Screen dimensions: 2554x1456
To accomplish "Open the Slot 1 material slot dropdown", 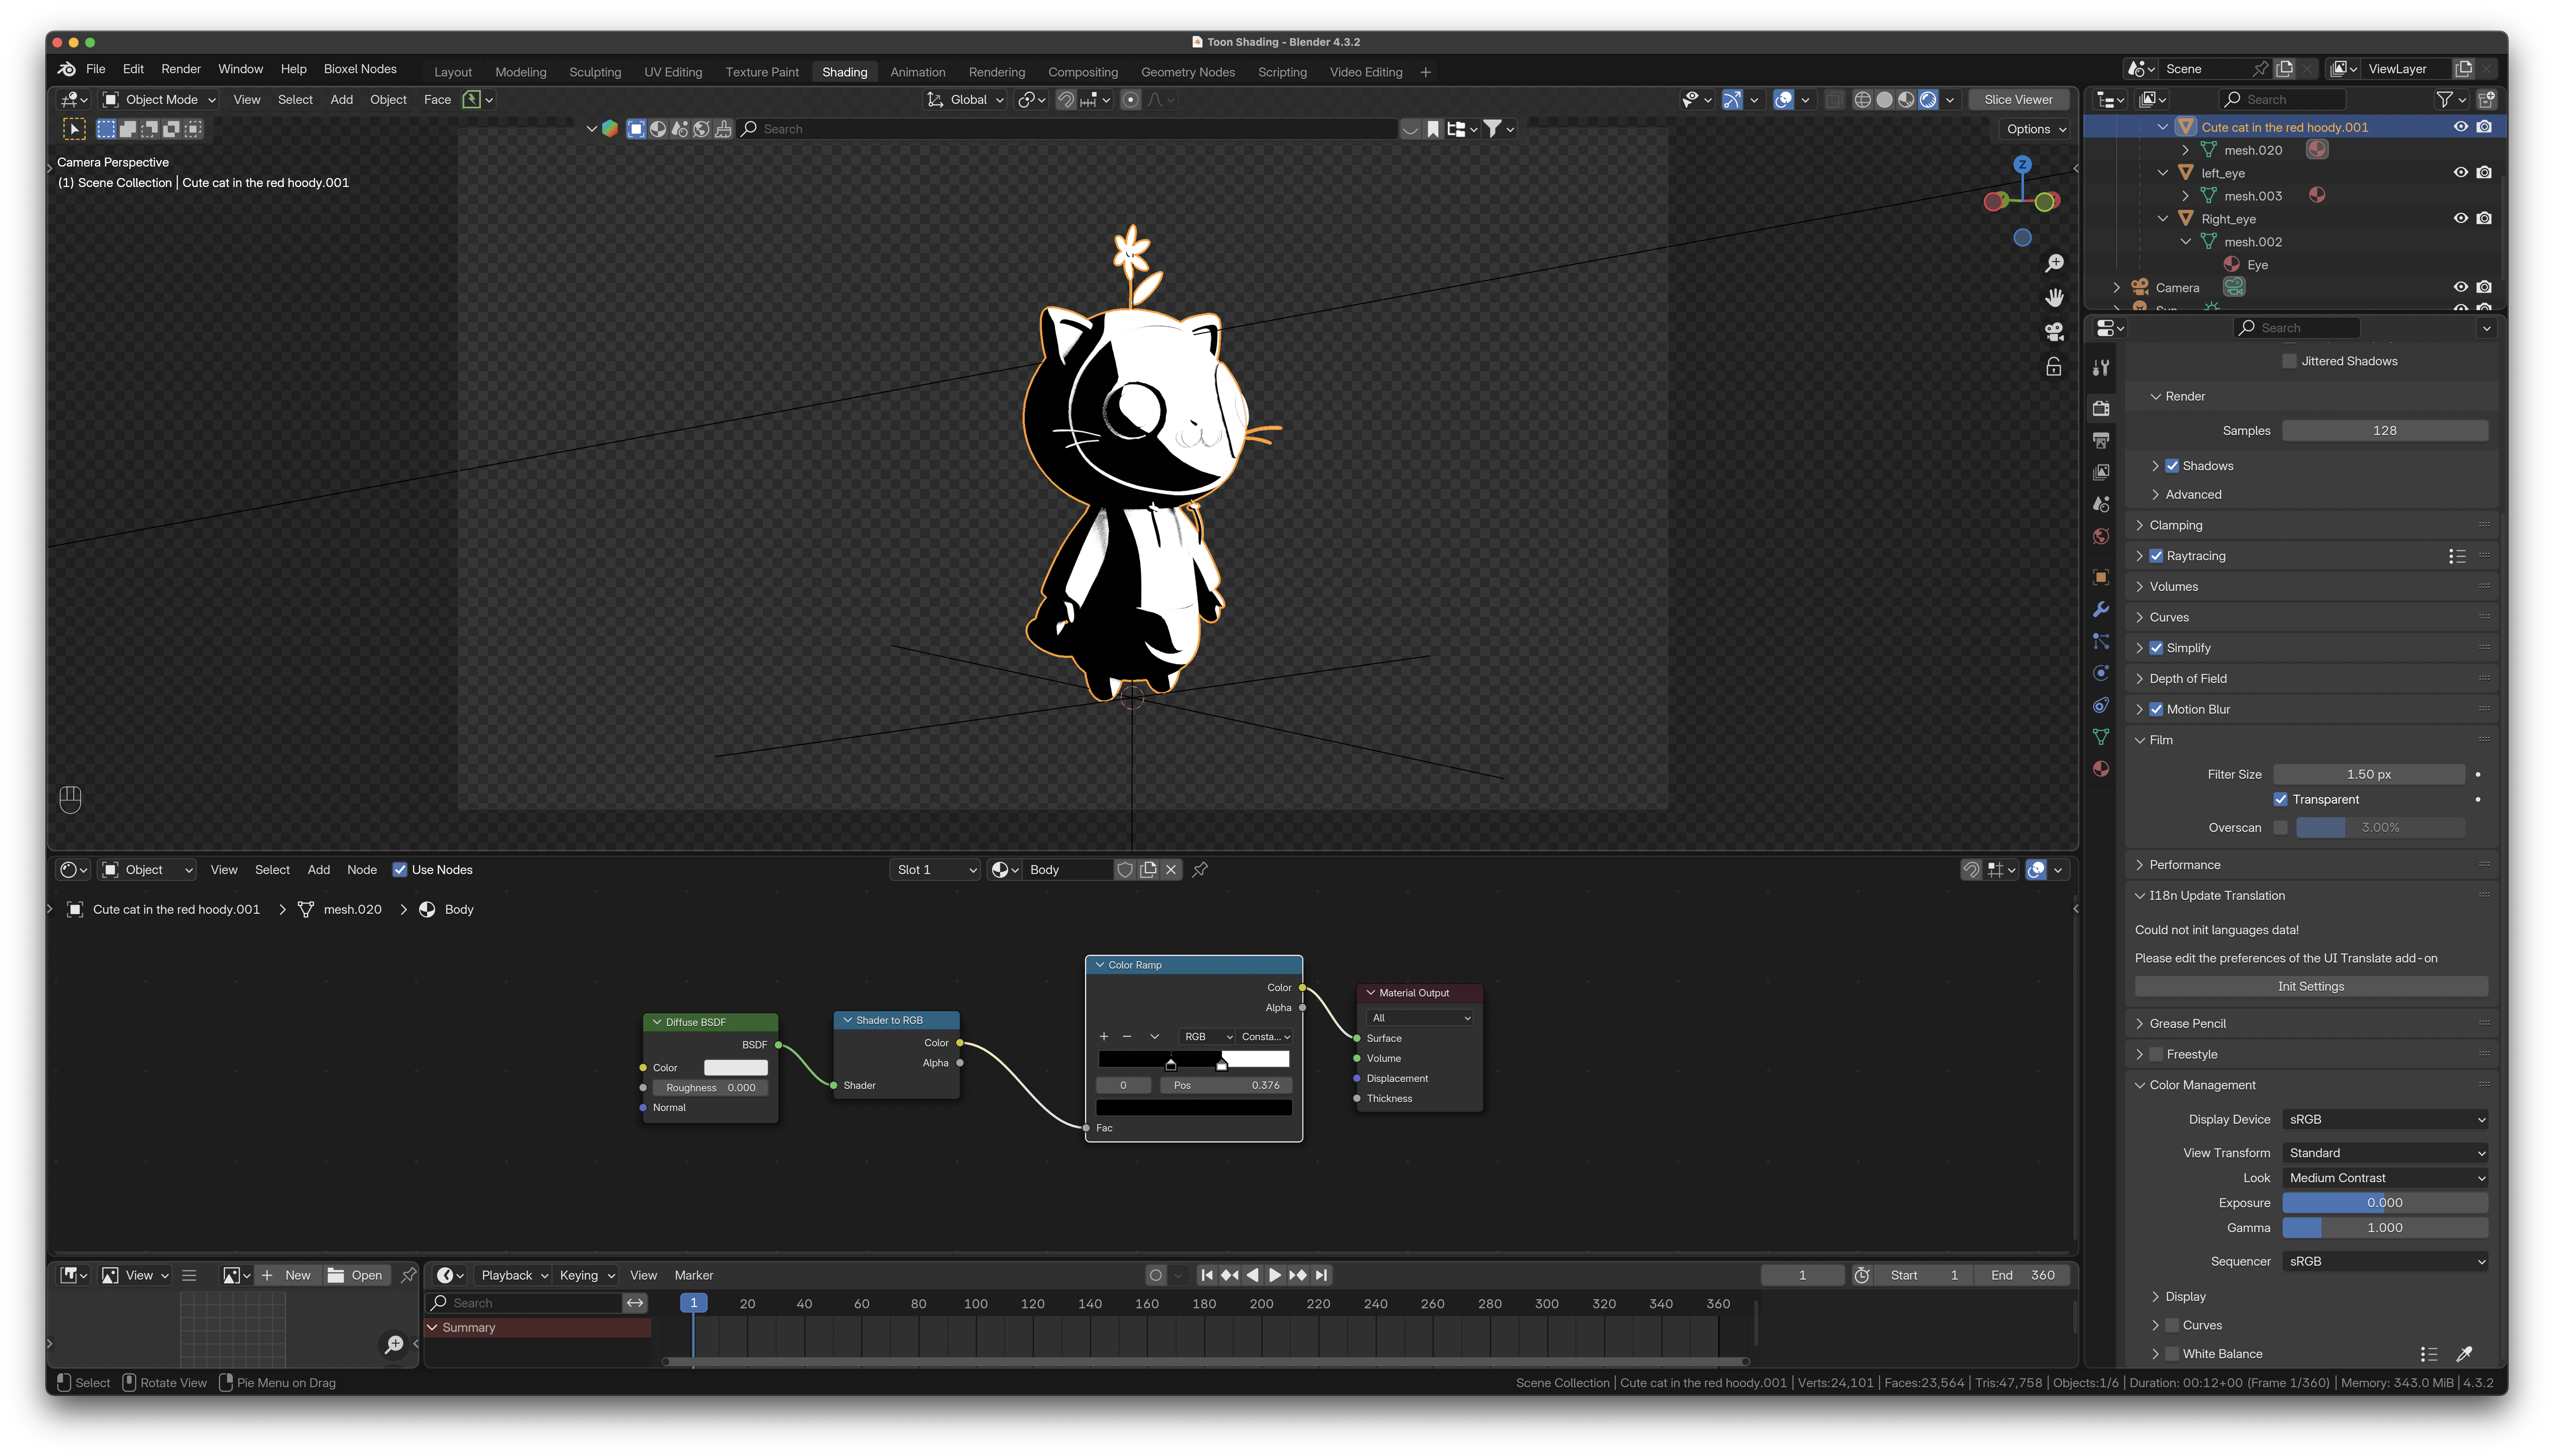I will (935, 870).
